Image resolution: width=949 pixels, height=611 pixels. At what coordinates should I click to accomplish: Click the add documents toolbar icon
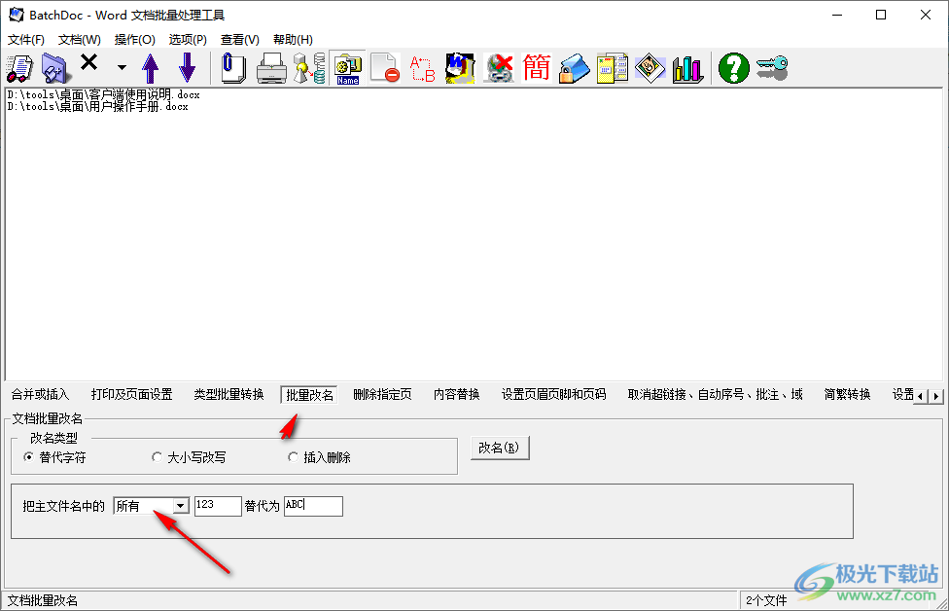[20, 68]
